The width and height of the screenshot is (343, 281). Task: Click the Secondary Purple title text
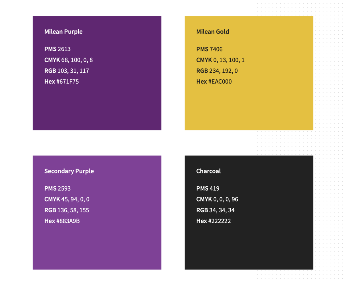[x=69, y=171]
